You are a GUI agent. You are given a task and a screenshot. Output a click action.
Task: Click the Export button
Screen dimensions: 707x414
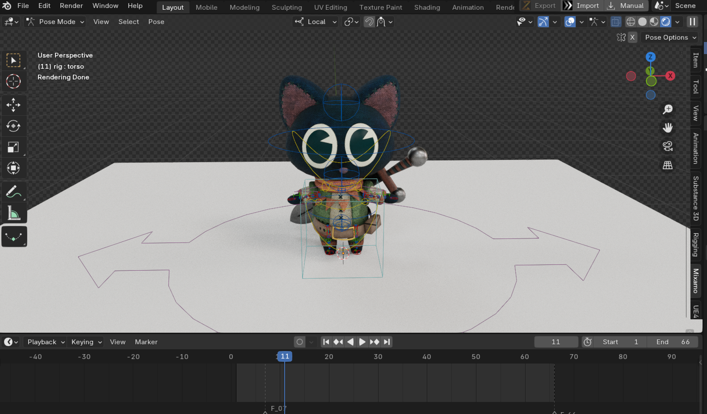(x=539, y=6)
